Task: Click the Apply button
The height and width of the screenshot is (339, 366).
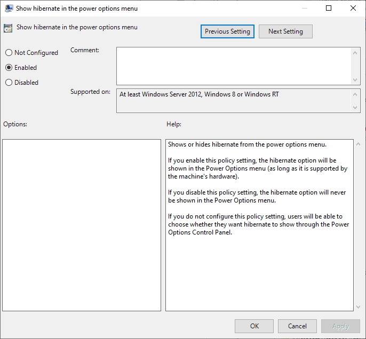Action: (x=340, y=326)
